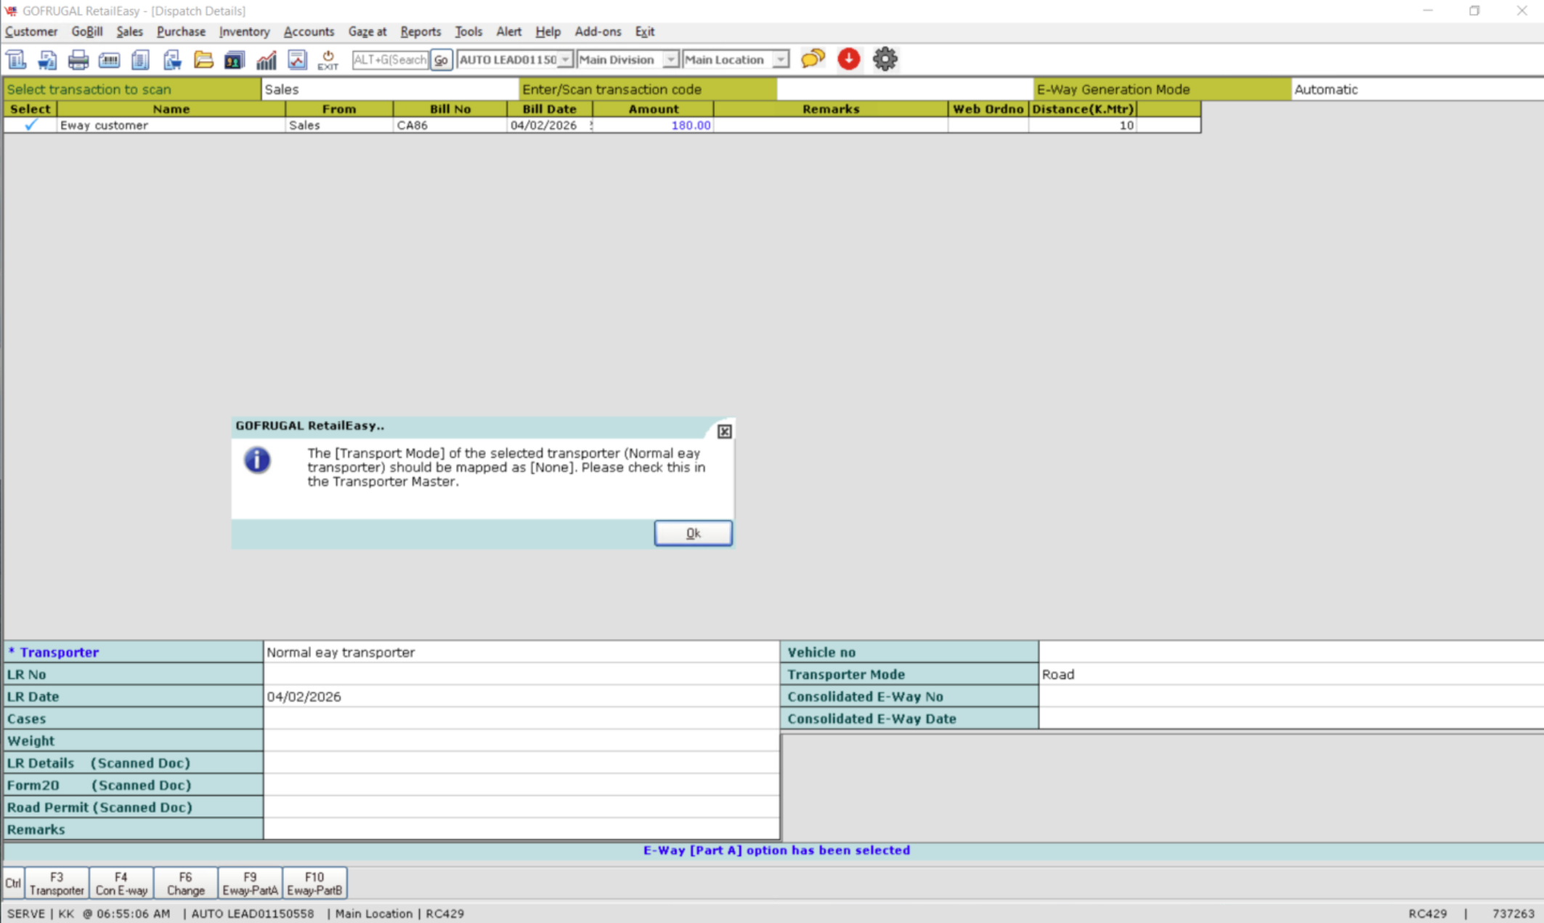This screenshot has height=923, width=1544.
Task: Click the F3 Transporter button
Action: [x=57, y=883]
